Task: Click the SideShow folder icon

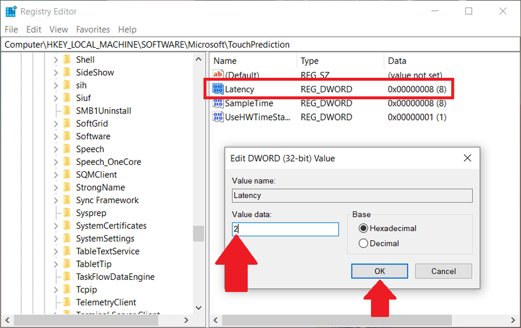Action: 67,72
